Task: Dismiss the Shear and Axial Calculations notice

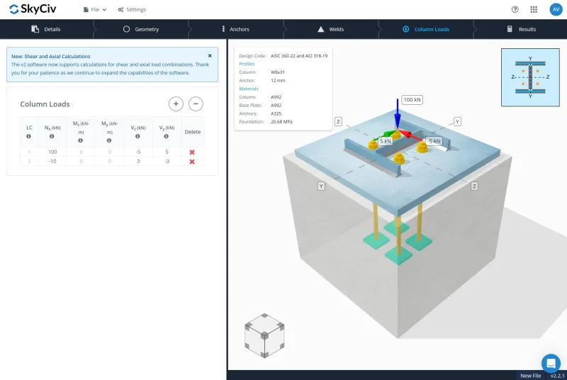Action: 210,55
